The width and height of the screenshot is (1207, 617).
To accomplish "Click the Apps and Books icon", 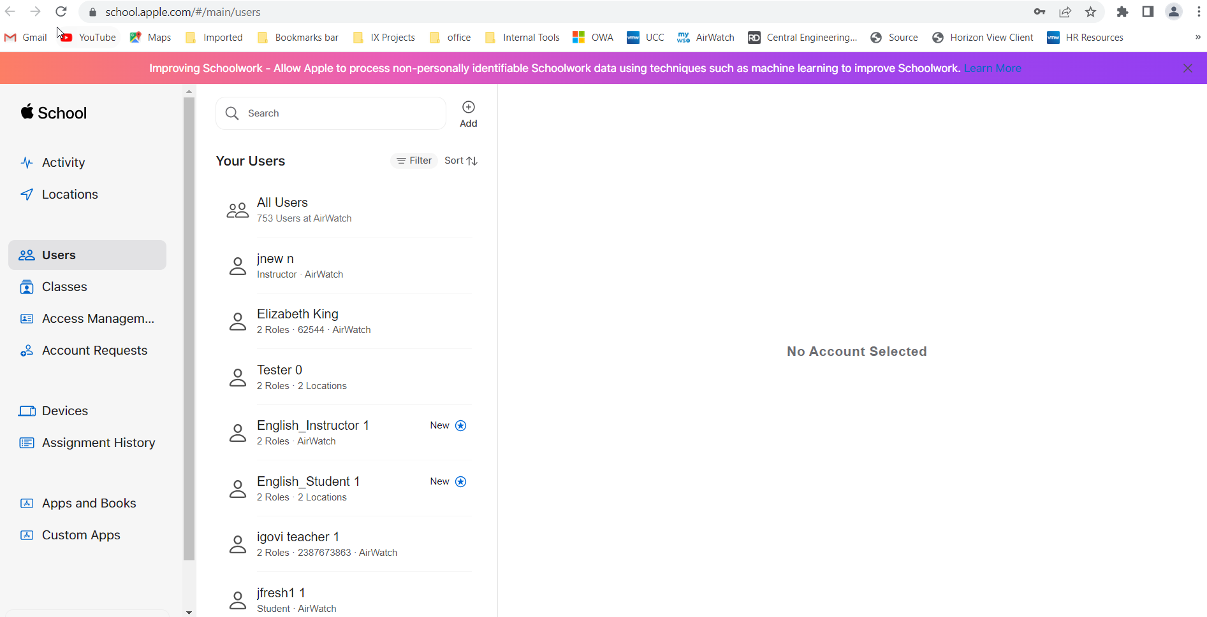I will click(x=27, y=504).
